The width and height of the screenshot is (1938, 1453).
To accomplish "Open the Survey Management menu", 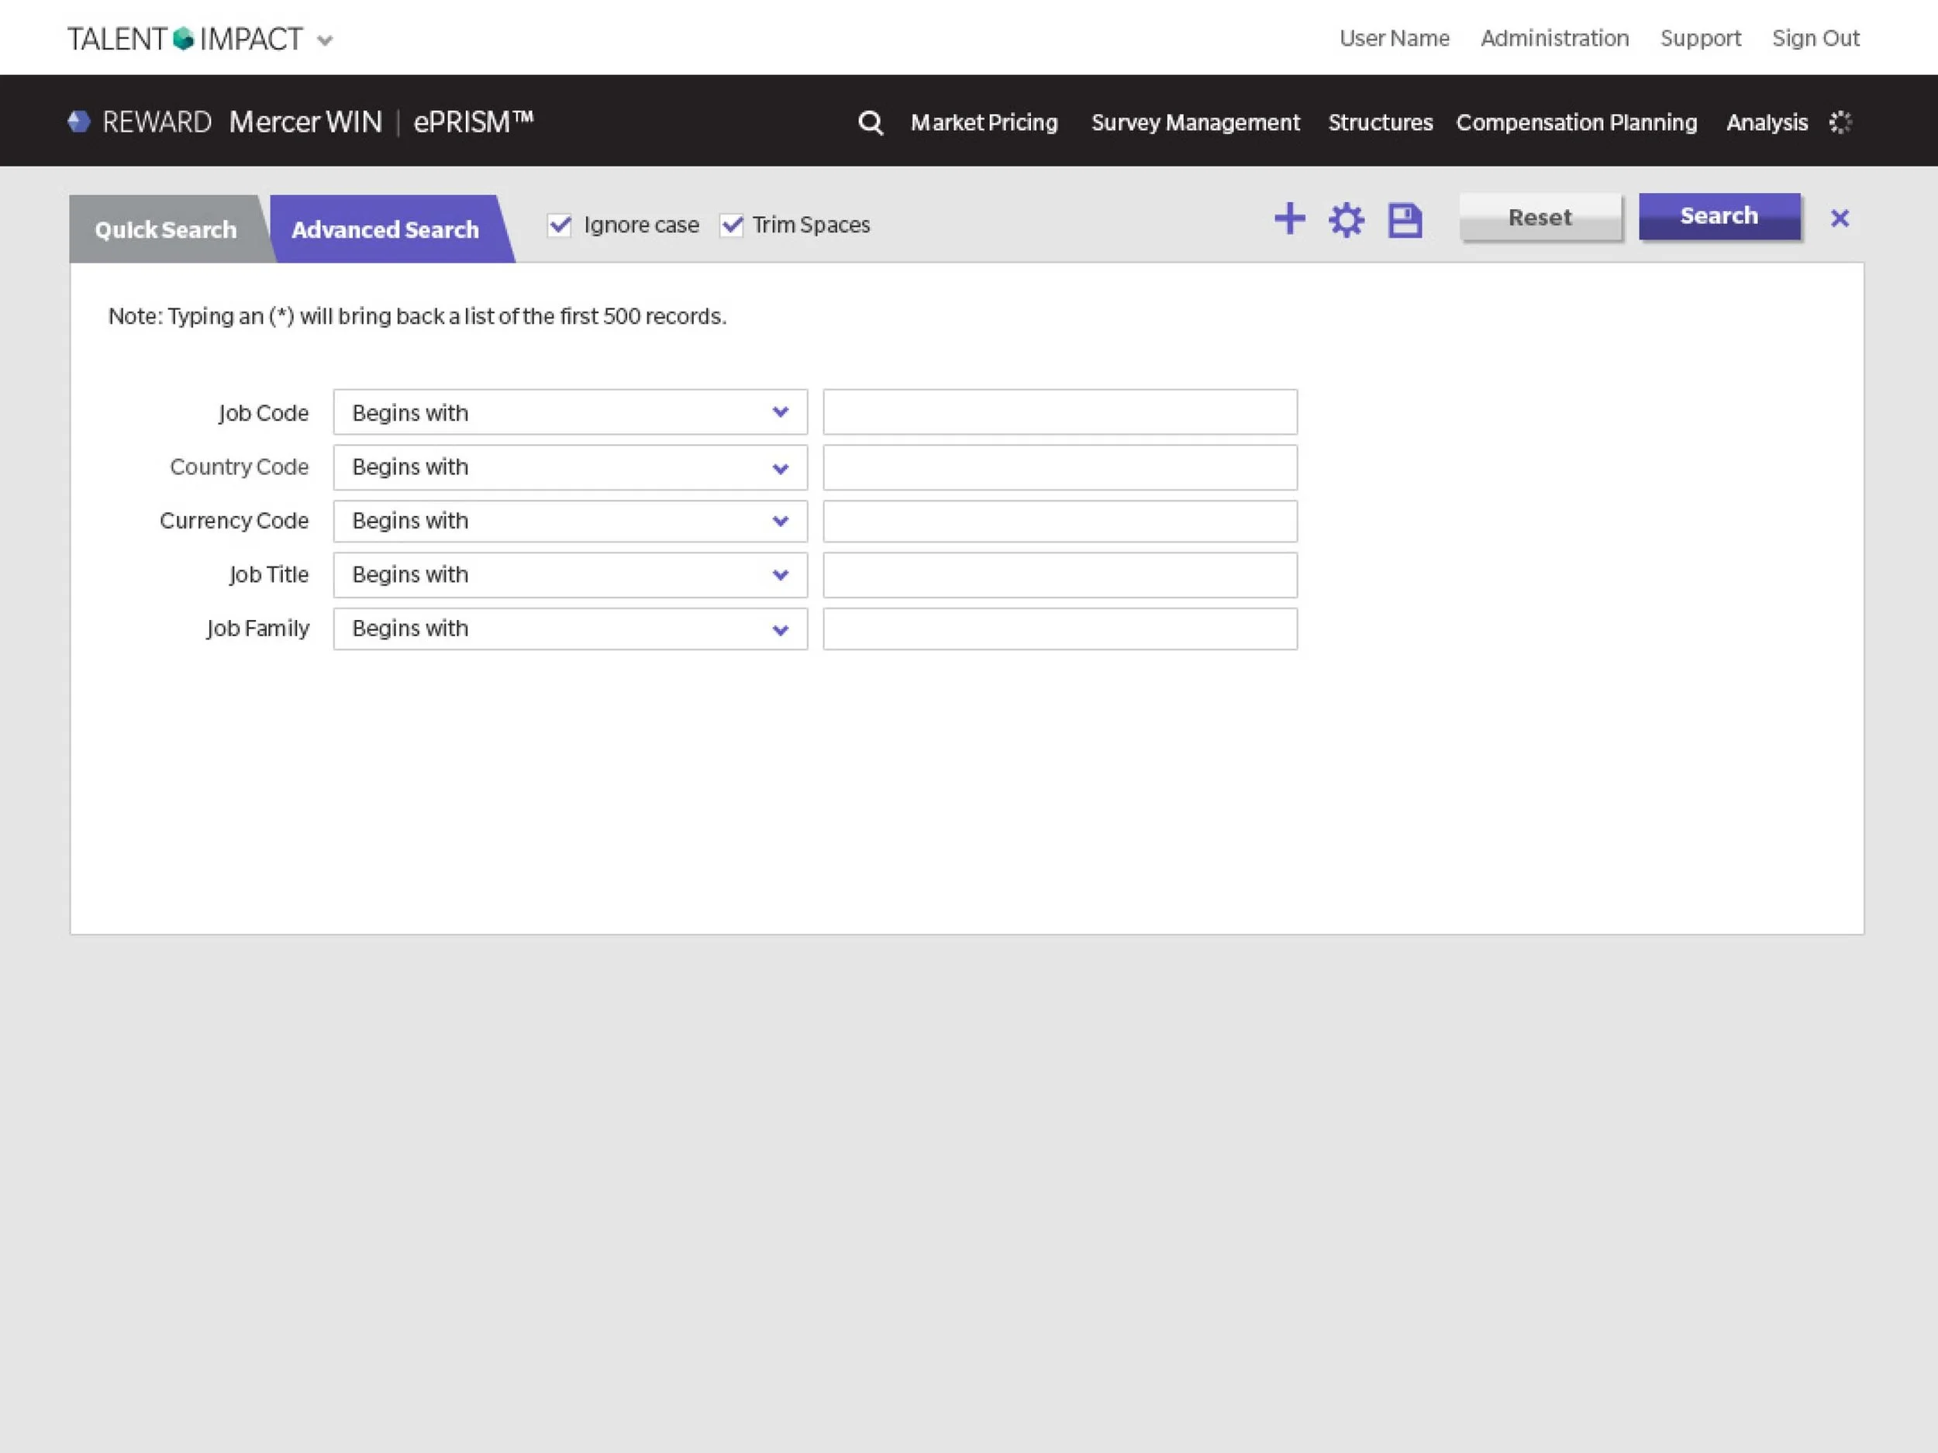I will 1195,122.
